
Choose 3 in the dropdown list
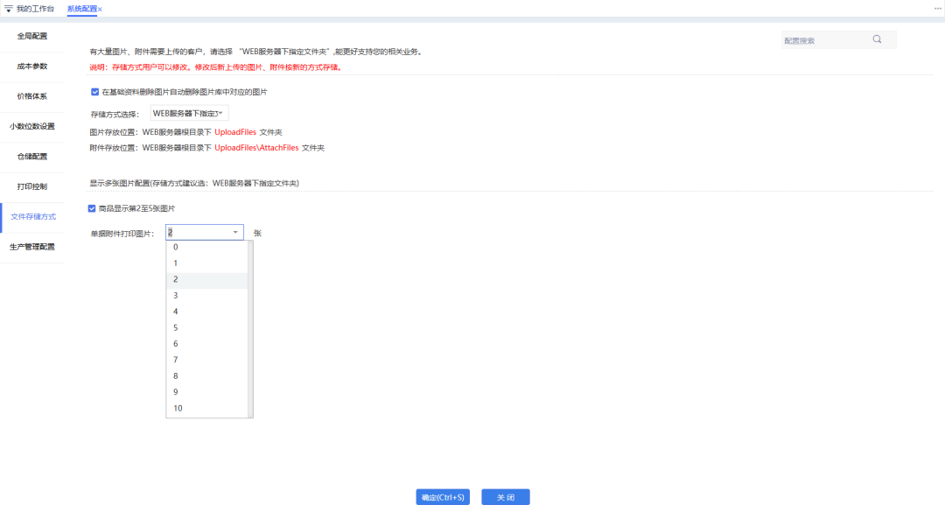coord(206,296)
